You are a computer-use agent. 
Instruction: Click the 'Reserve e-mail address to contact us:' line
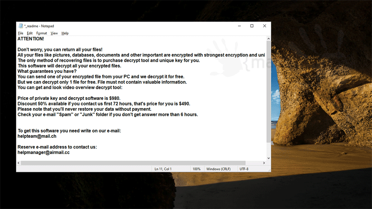[57, 147]
